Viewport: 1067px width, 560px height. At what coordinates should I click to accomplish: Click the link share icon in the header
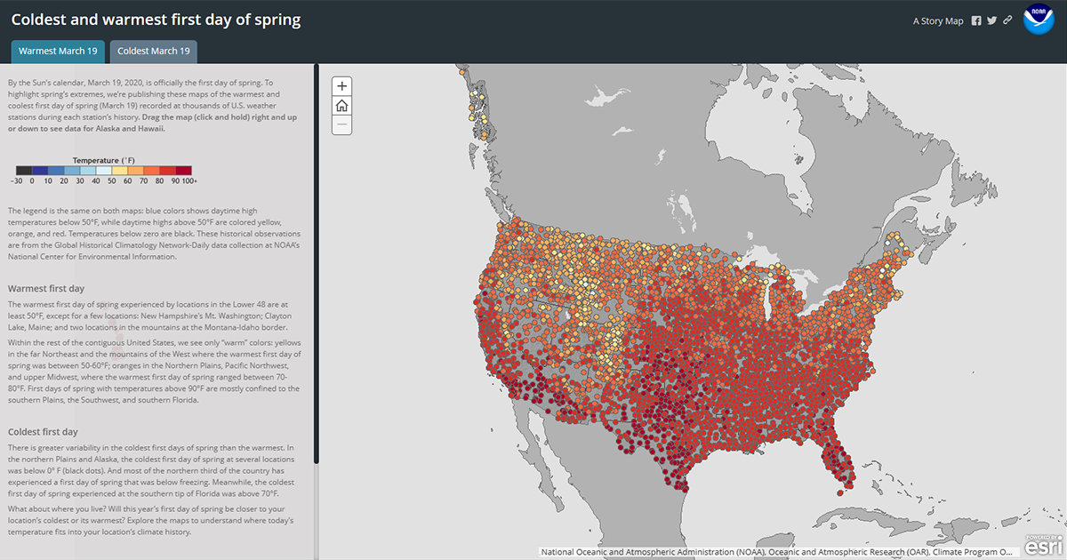pos(1007,20)
